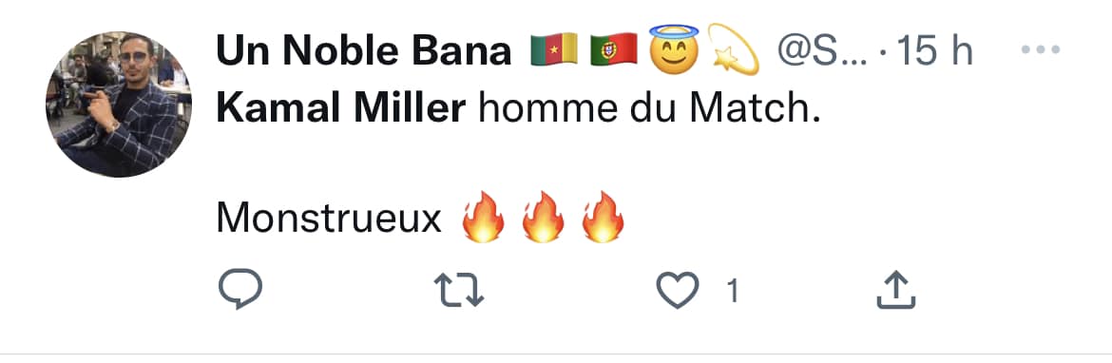Share the tweet using the upload arrow icon

[895, 290]
